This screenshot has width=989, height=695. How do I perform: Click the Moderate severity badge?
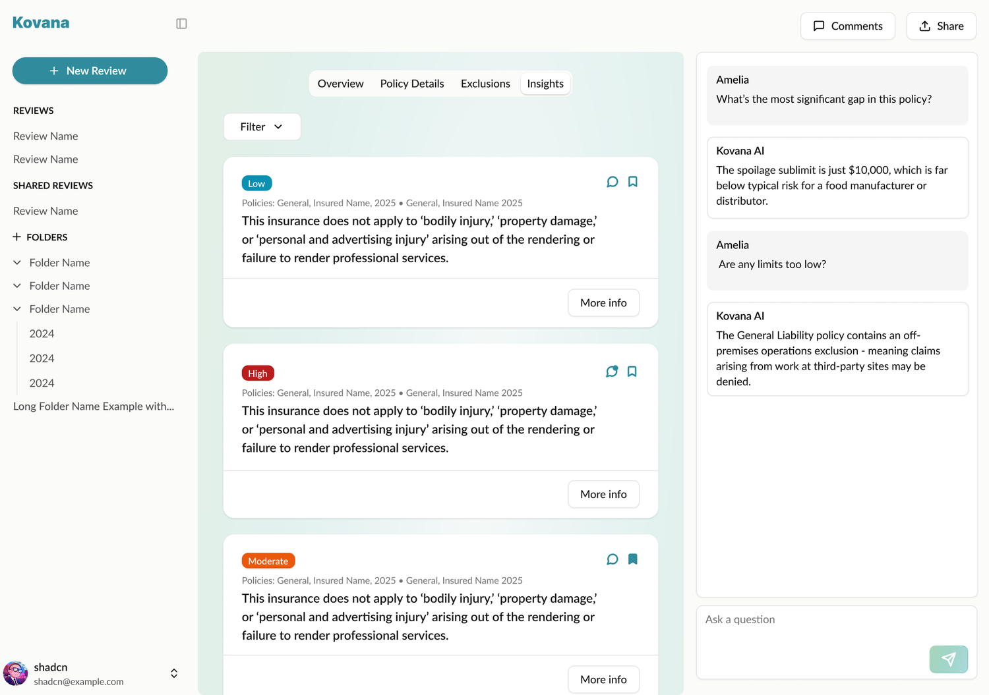(268, 561)
